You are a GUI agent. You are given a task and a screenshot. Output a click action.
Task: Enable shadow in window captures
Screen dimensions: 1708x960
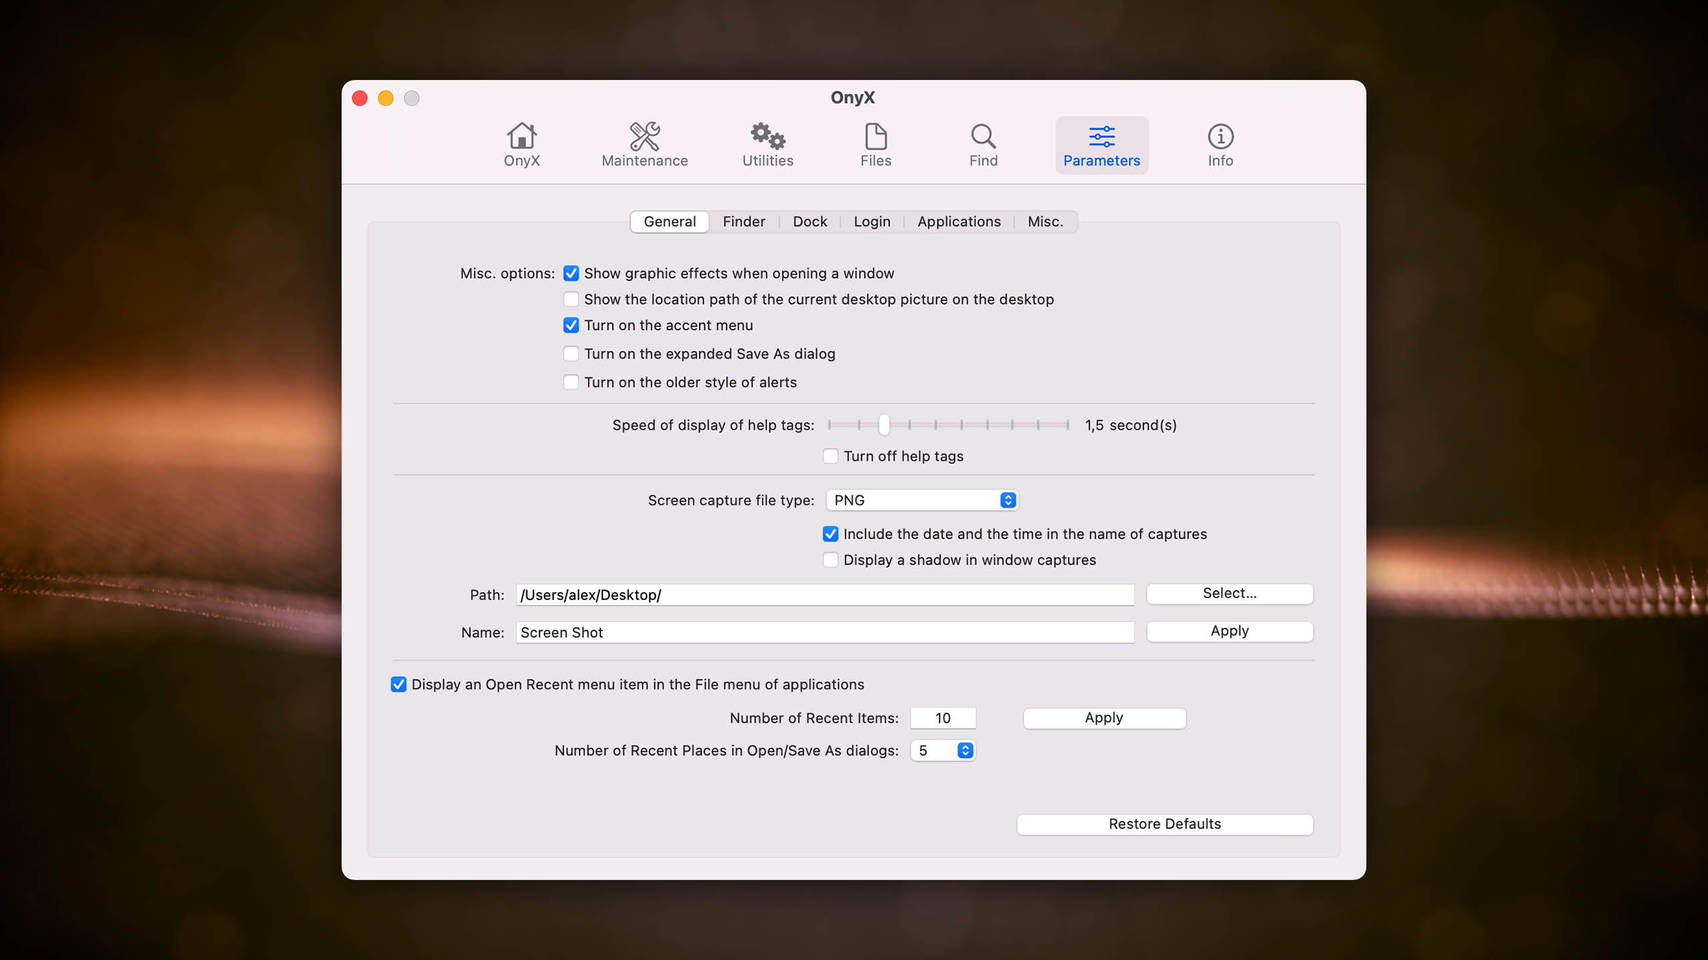(x=831, y=560)
